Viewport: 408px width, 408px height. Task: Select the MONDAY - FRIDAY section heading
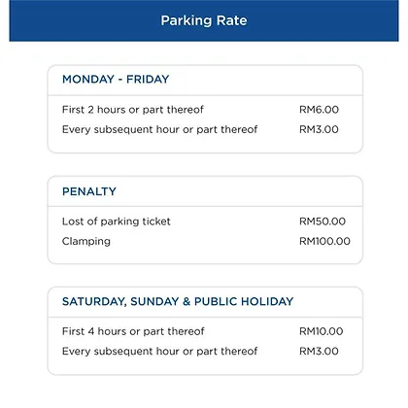point(116,79)
